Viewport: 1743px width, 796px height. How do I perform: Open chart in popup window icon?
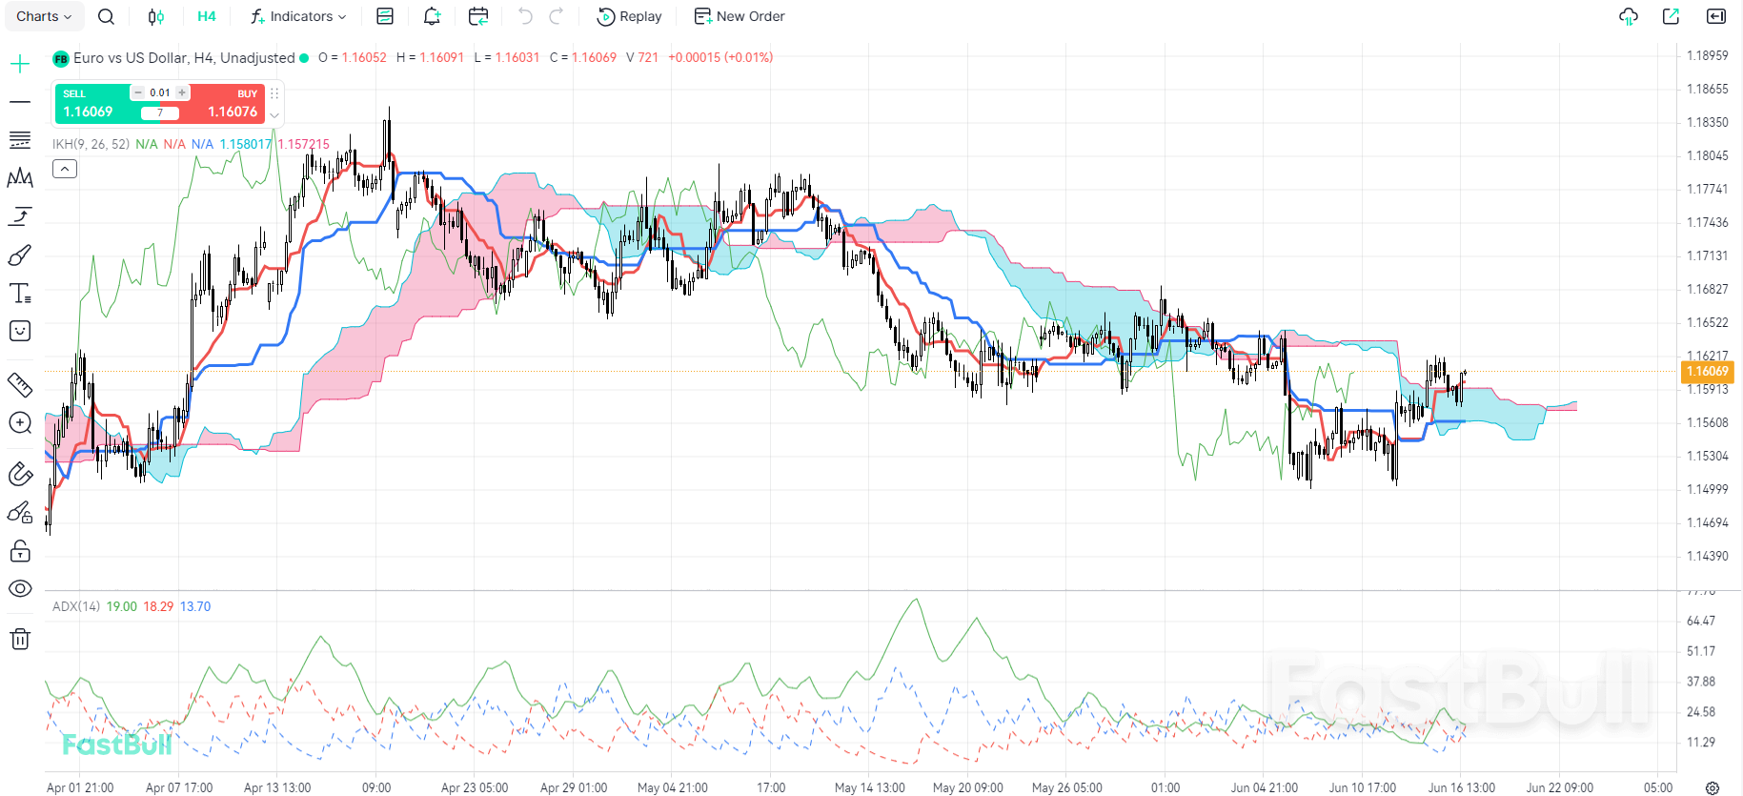click(x=1671, y=16)
